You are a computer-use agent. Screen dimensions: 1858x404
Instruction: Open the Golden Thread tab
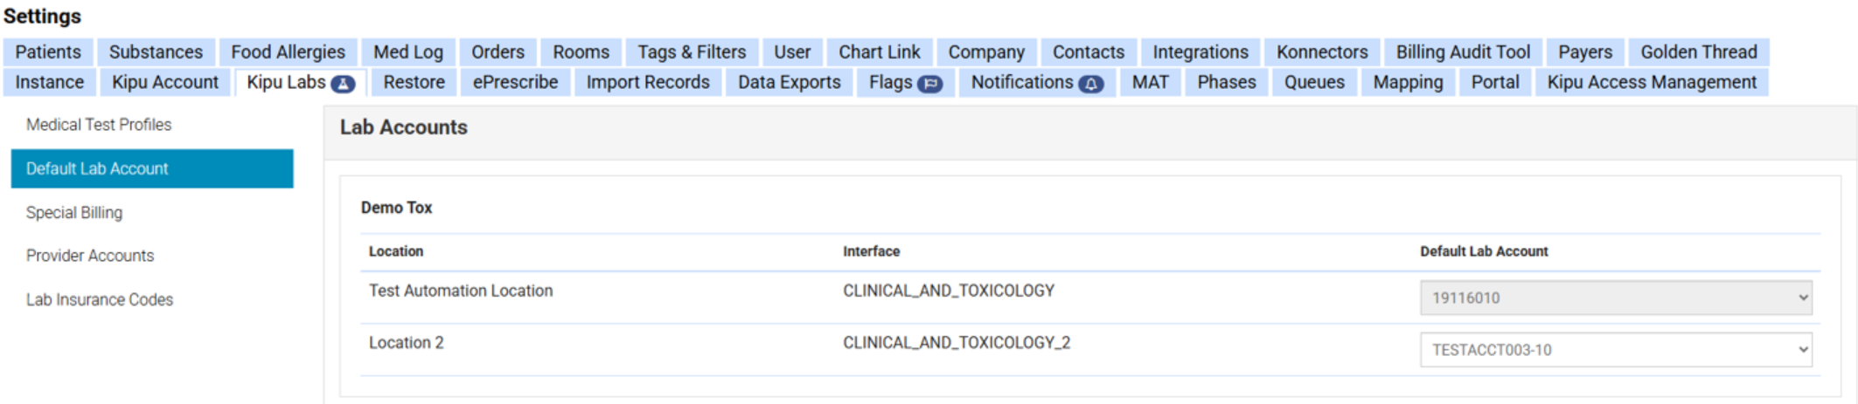1698,52
